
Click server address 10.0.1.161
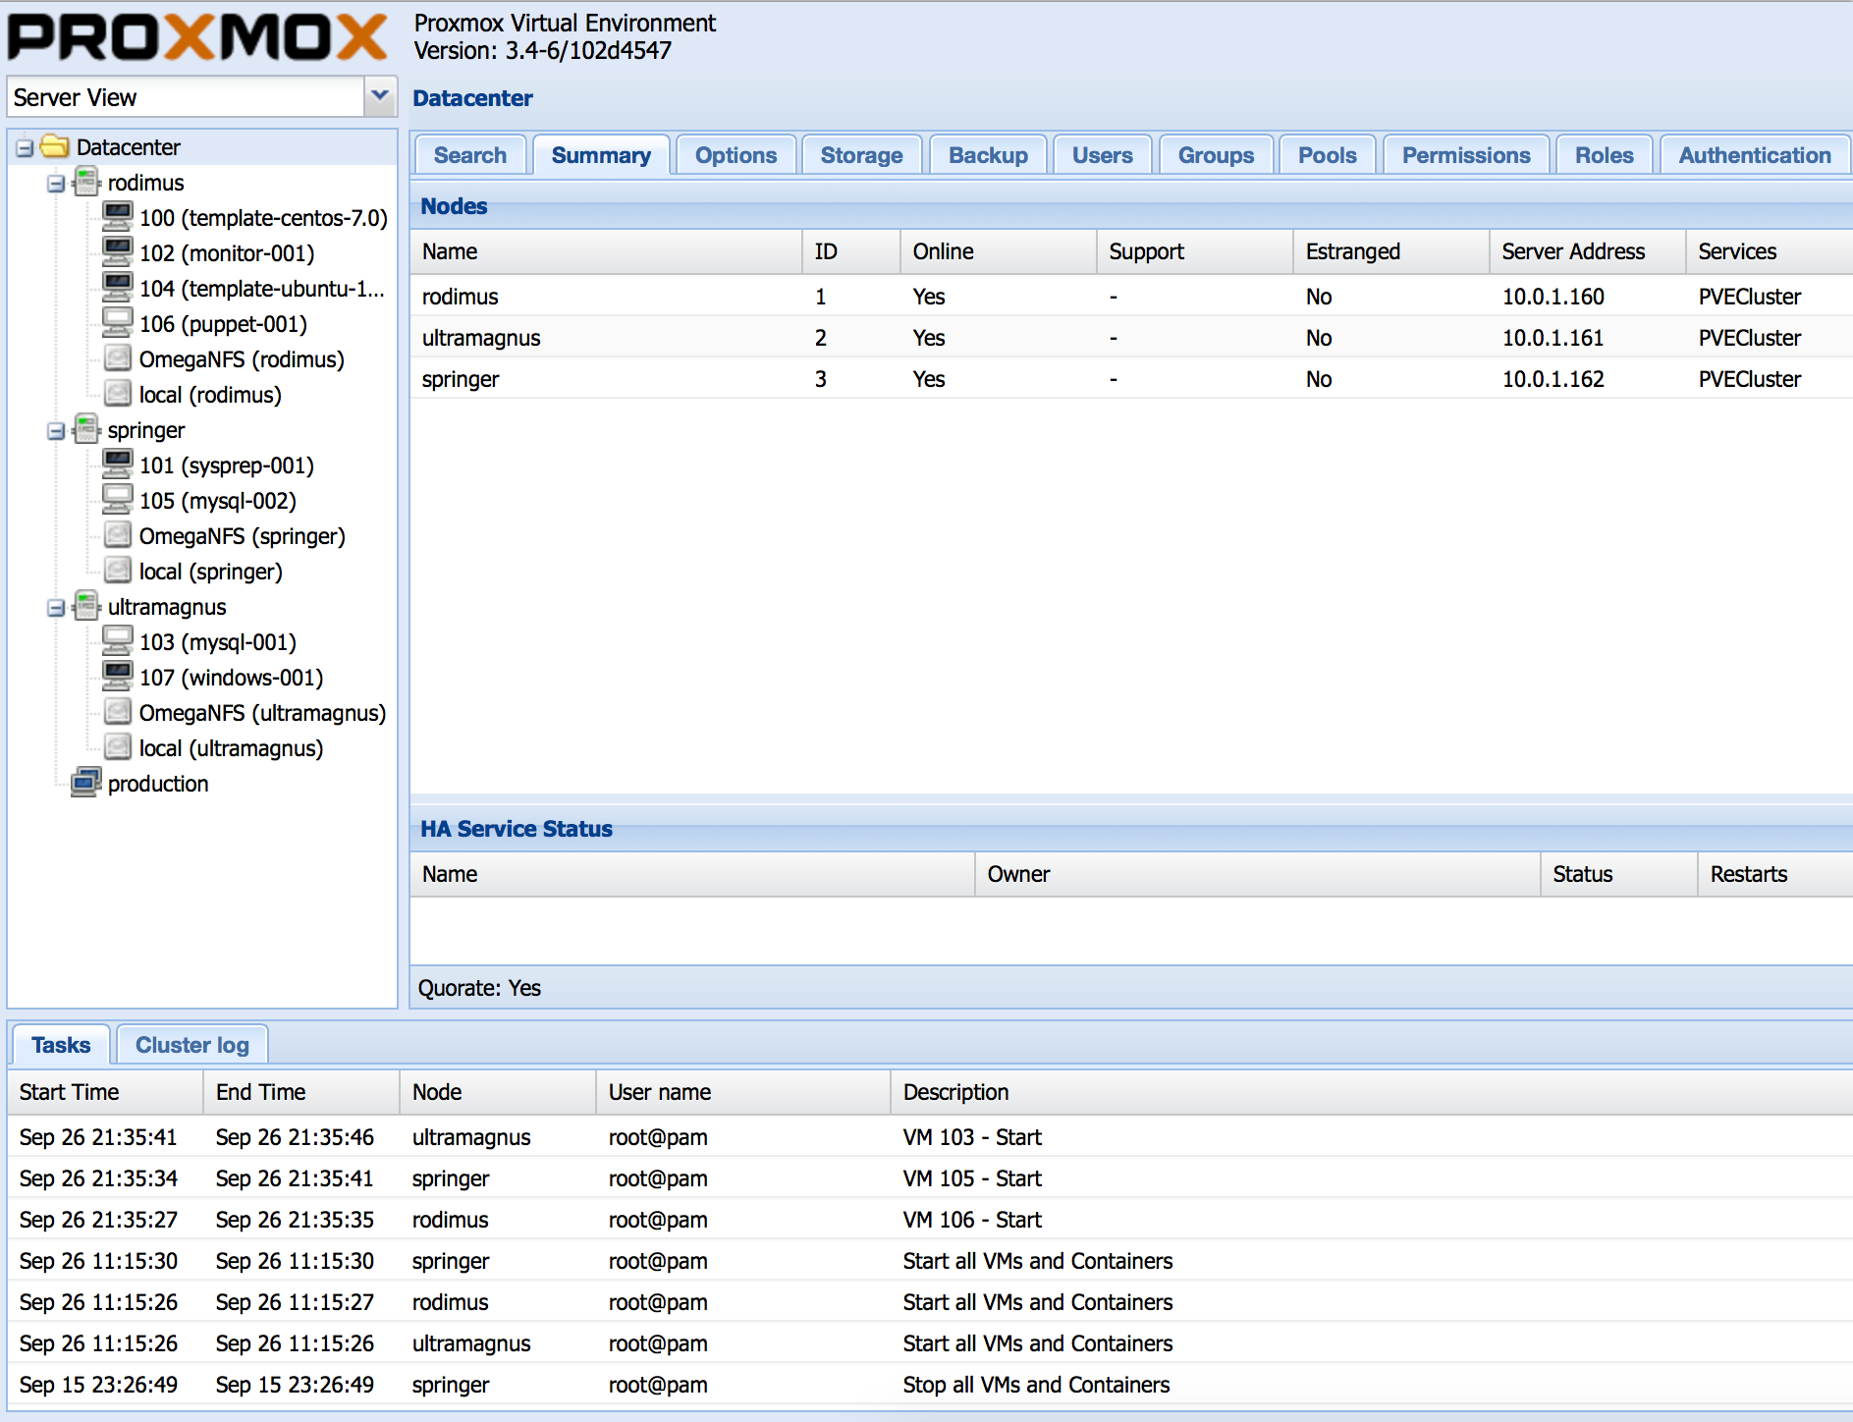pyautogui.click(x=1553, y=338)
